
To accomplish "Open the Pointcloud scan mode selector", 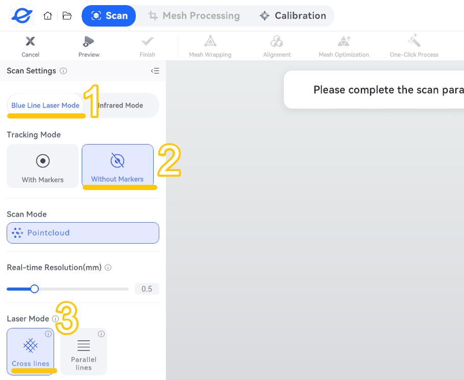I will (83, 233).
